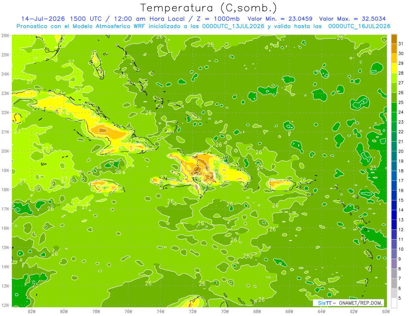Click the valid-until time "0000UTC_16JUL2026"
This screenshot has width=410, height=316.
[359, 26]
